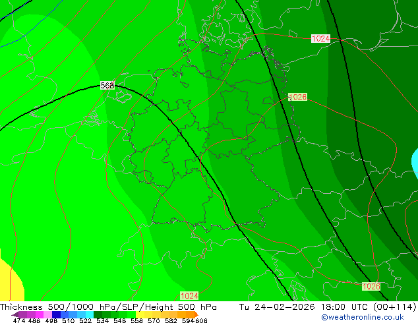
Task: Click the 1026 isobar label near bottom right
Action: click(x=371, y=287)
